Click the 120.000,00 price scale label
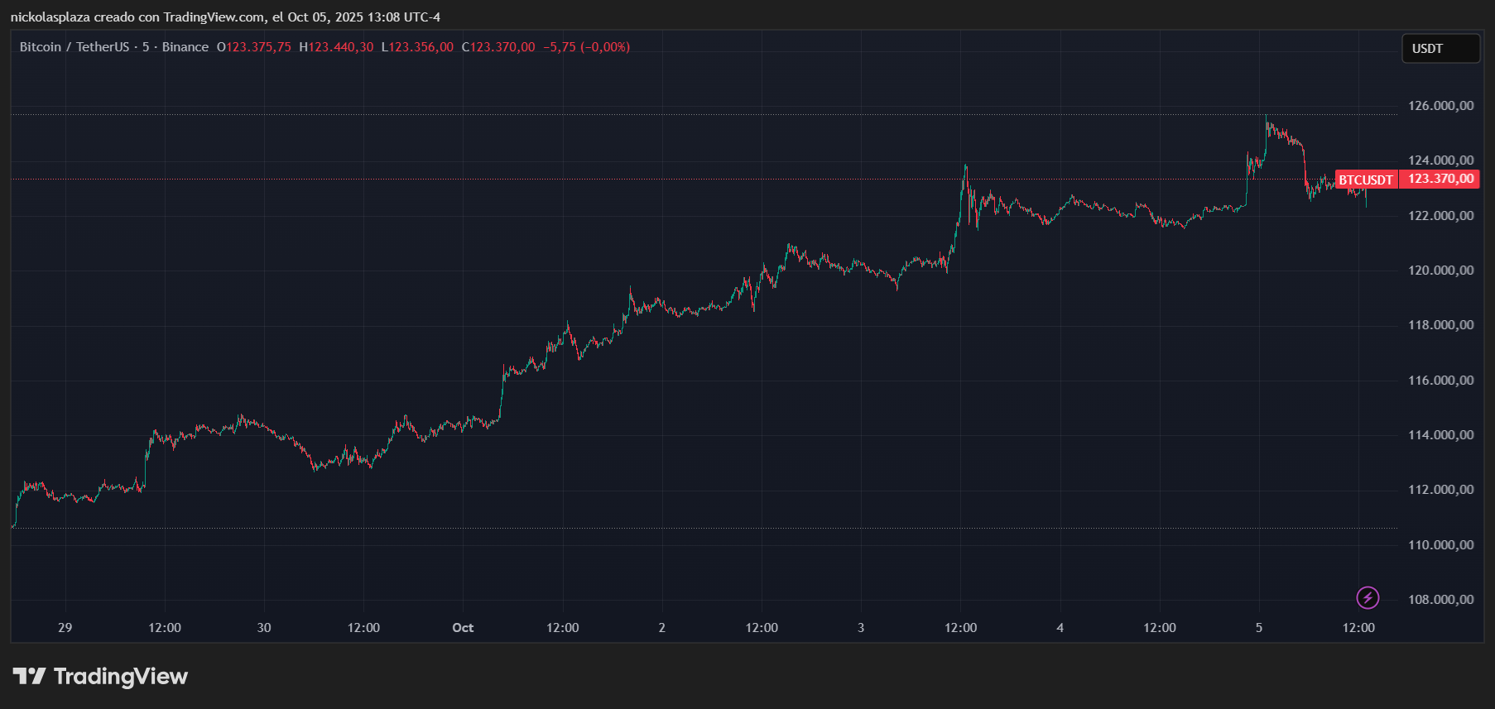The height and width of the screenshot is (709, 1495). click(x=1440, y=271)
